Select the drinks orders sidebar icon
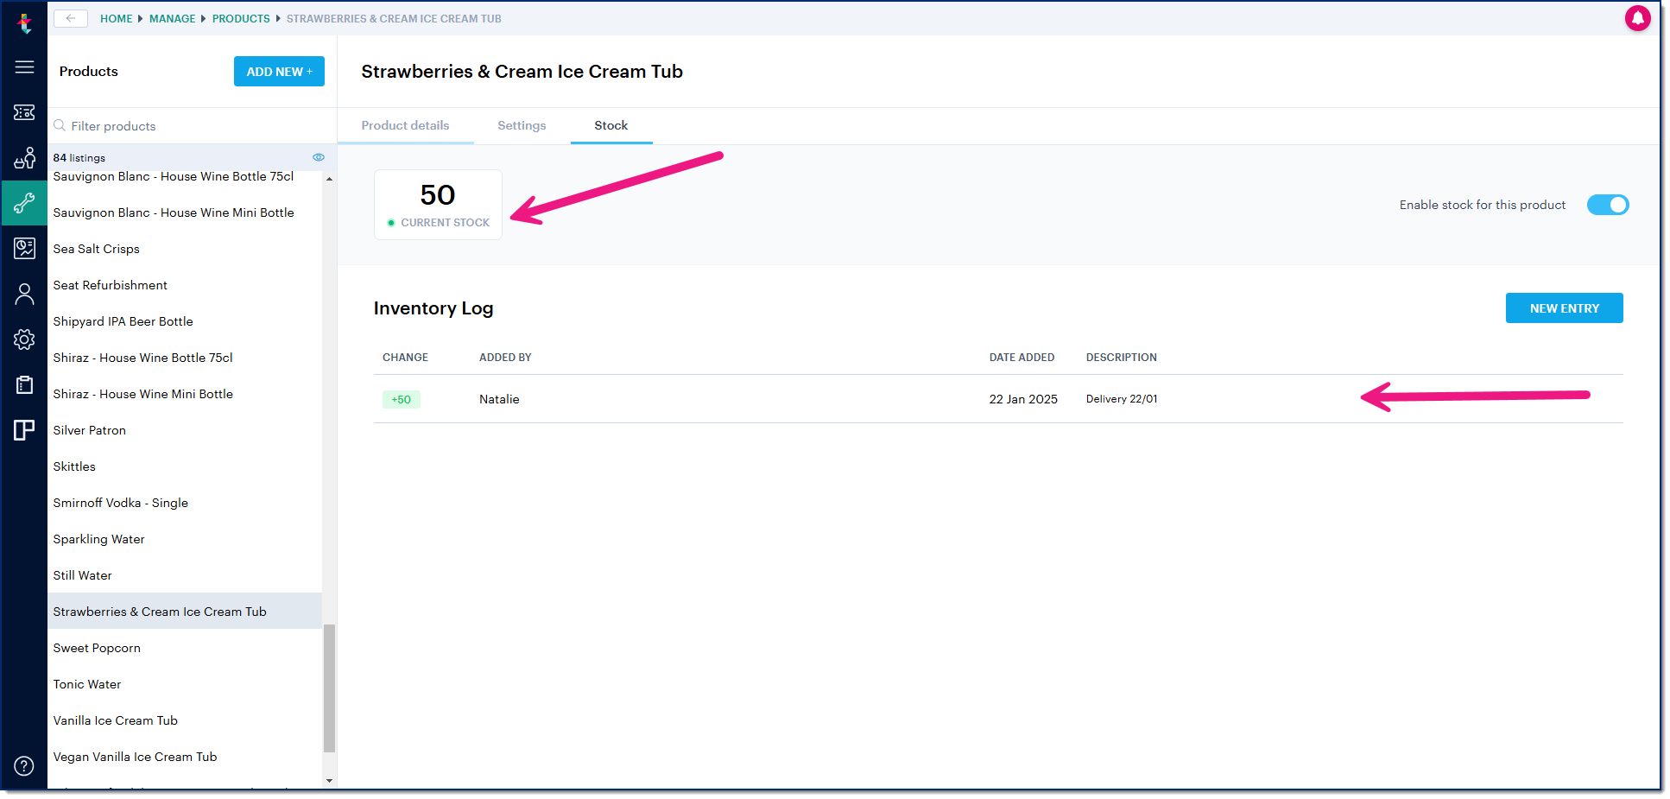This screenshot has width=1670, height=799. (24, 158)
